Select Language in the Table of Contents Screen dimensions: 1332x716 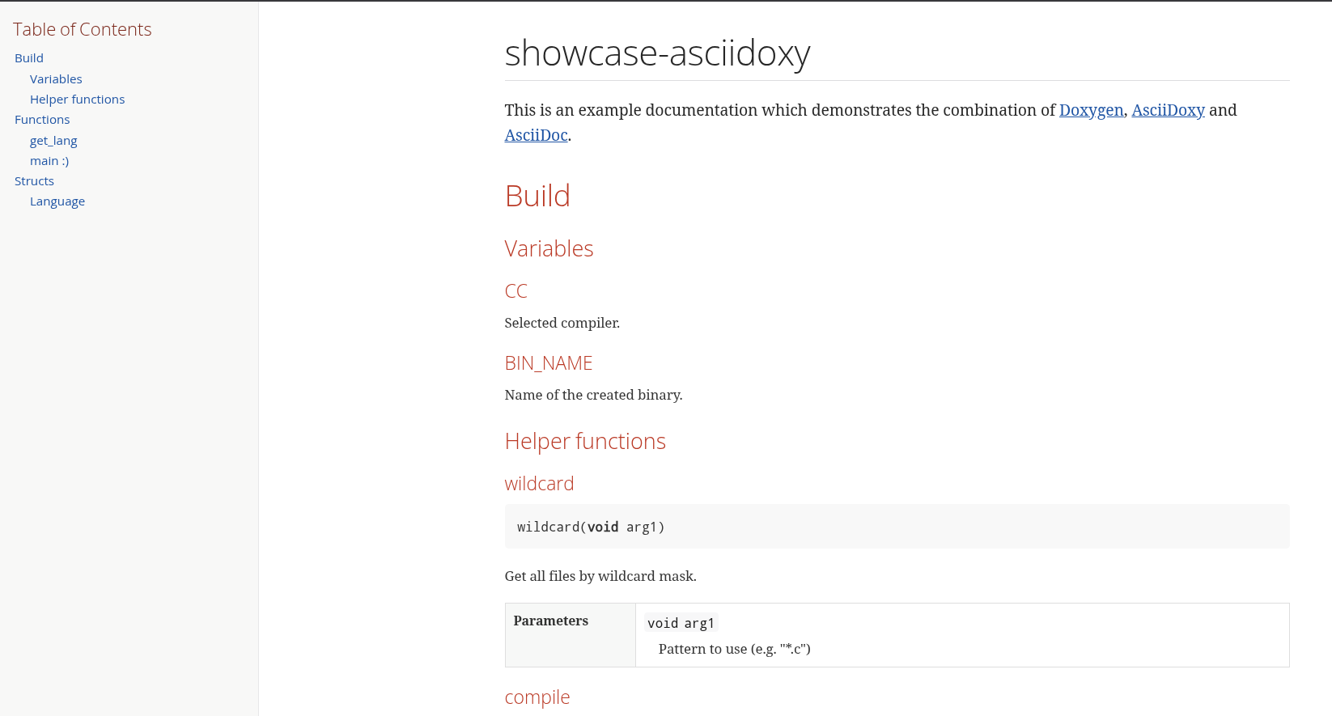tap(57, 201)
